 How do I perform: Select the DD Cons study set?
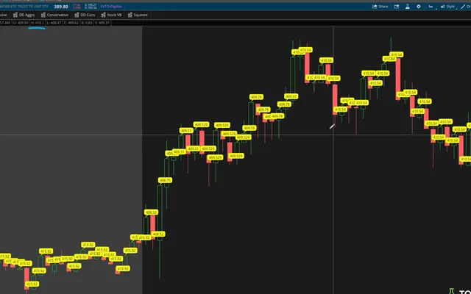pyautogui.click(x=85, y=15)
